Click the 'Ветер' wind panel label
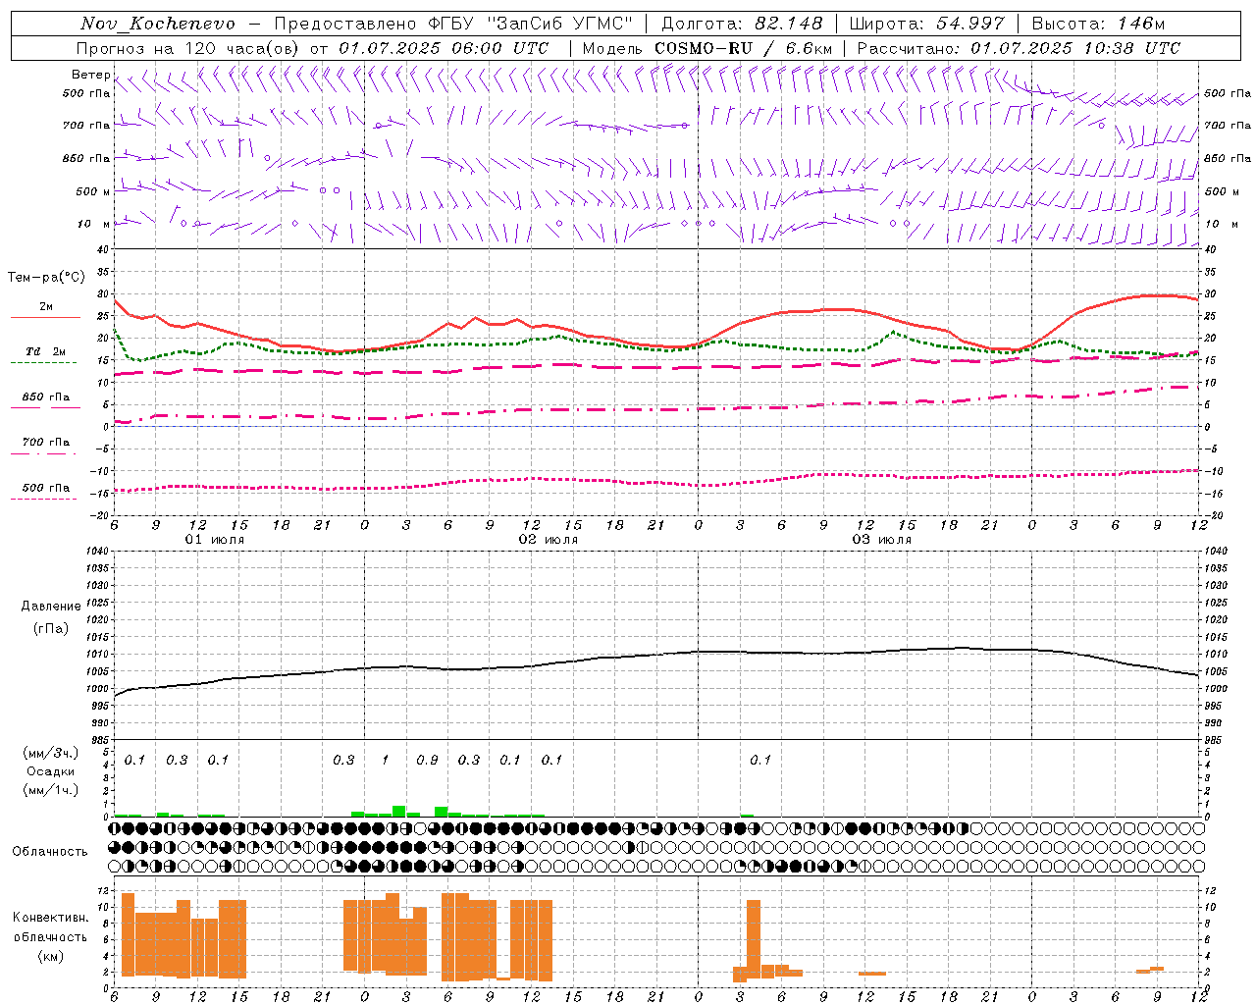Image resolution: width=1256 pixels, height=1005 pixels. pos(90,75)
